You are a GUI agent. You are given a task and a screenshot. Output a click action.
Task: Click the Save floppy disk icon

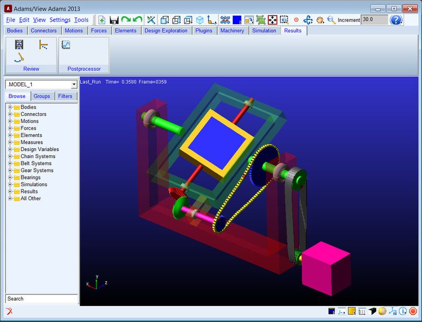[x=114, y=20]
